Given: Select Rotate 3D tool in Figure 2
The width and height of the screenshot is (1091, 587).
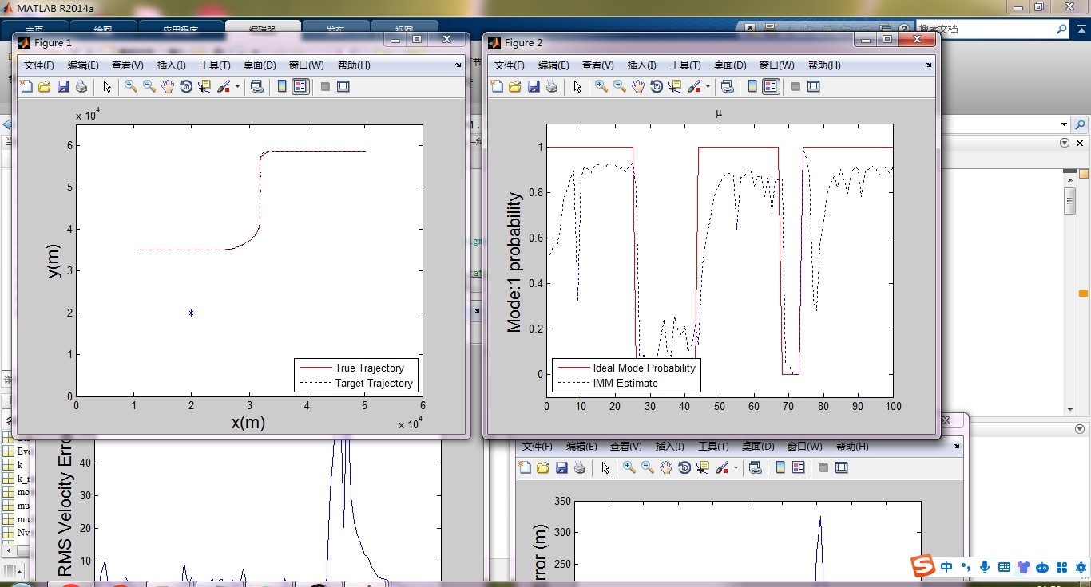Looking at the screenshot, I should 657,86.
